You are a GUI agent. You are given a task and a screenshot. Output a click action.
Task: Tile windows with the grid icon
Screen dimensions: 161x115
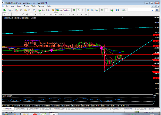97,10
